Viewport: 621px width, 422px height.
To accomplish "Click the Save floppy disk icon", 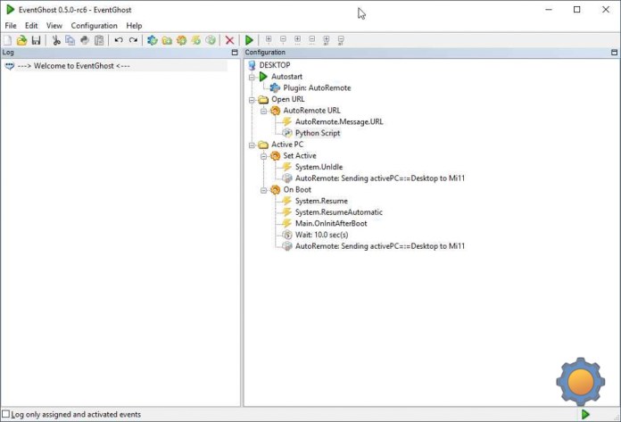I will pos(36,40).
